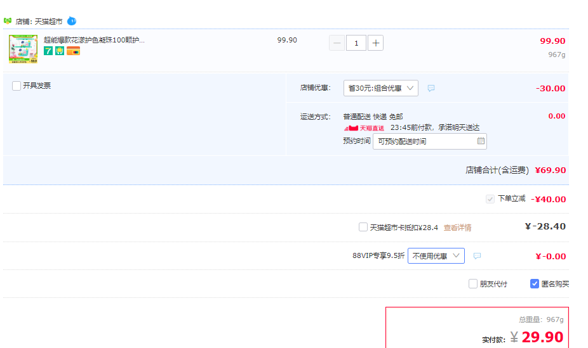Viewport: 588px width, 348px height.
Task: Toggle the 下单立减 checkbox
Action: click(x=490, y=199)
